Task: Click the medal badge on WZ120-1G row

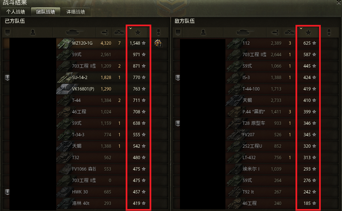Action: pyautogui.click(x=158, y=43)
